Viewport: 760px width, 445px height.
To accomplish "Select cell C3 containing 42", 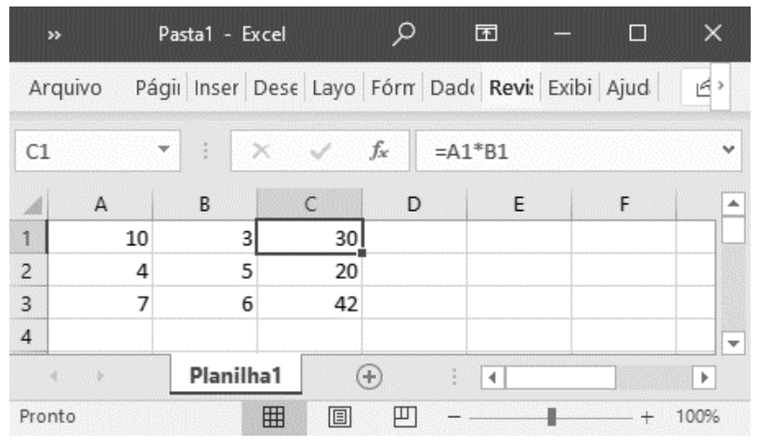I will [309, 304].
